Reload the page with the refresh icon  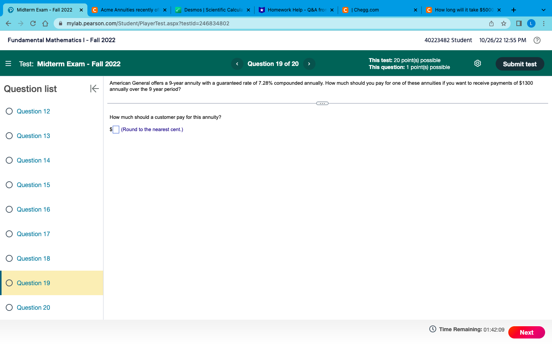33,23
